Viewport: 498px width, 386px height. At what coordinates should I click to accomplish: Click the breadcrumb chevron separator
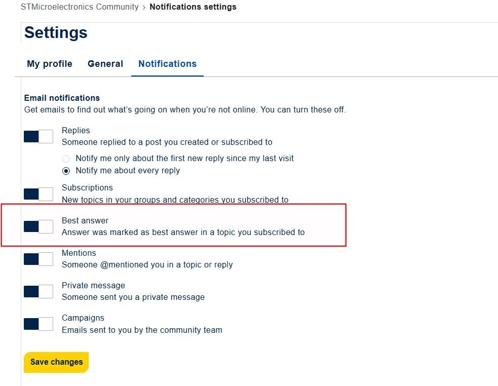144,7
